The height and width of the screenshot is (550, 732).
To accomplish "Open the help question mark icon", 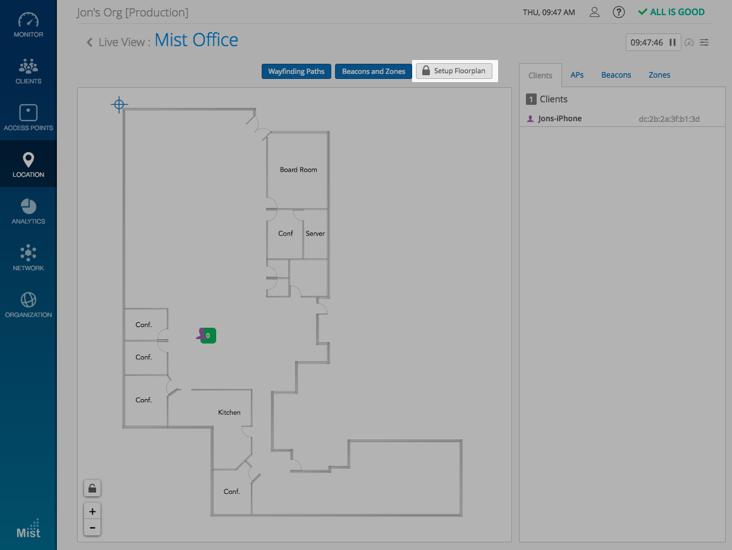I will 619,12.
